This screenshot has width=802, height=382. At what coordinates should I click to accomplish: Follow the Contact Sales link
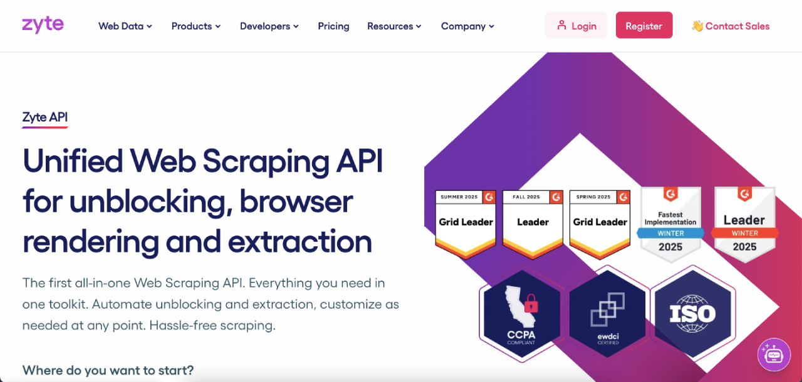[x=731, y=26]
